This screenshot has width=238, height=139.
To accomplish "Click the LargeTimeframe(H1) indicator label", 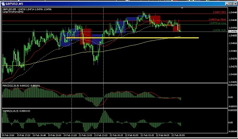I will [13, 12].
